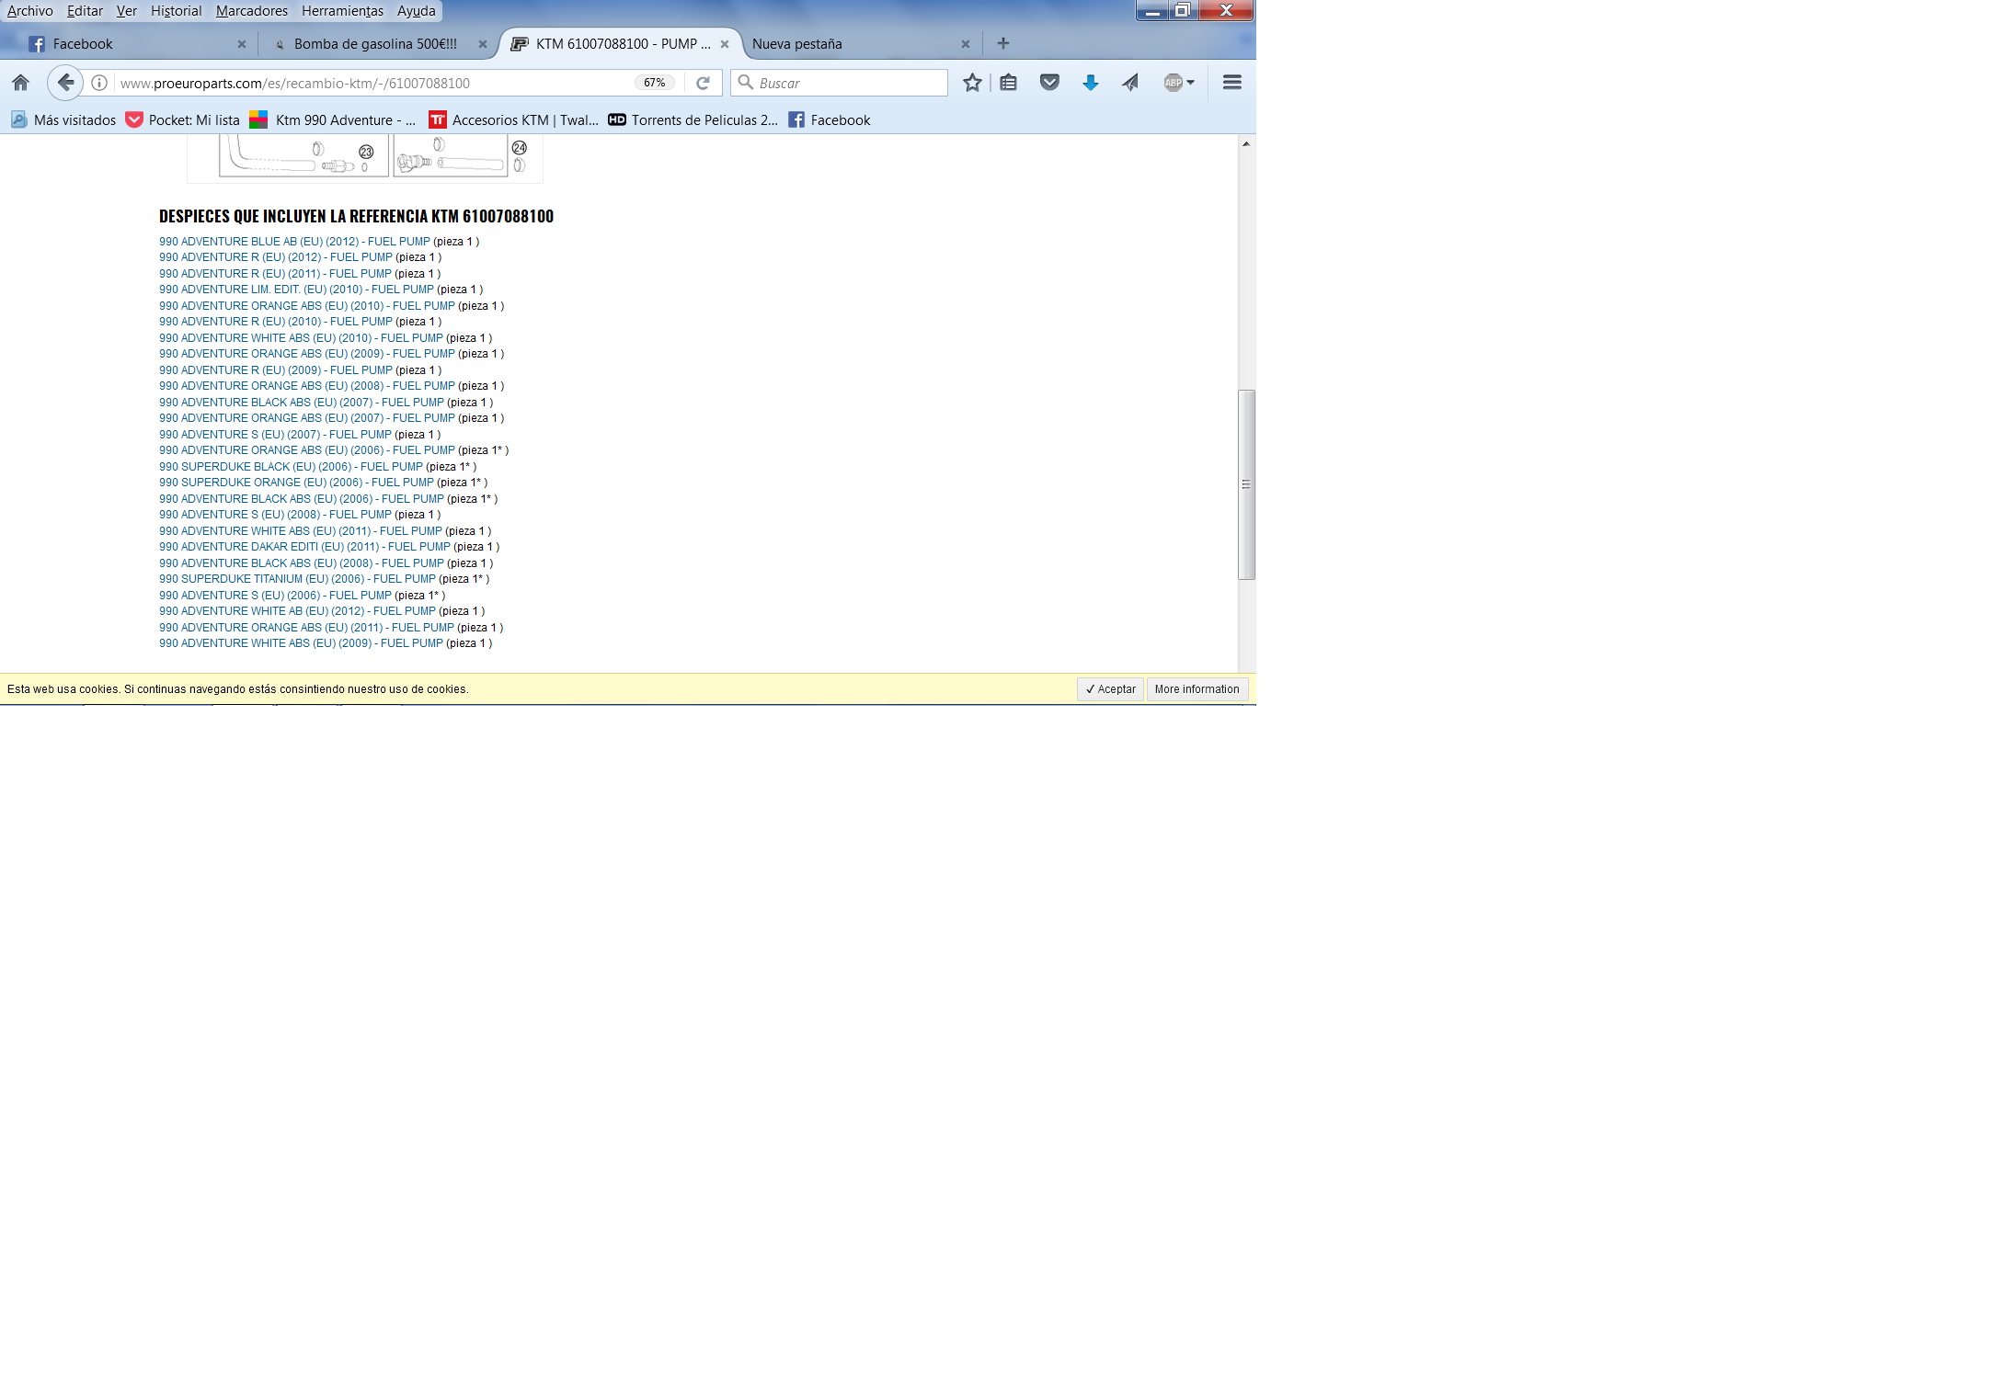Open 990 ADVENTURE WHITE ABS (EU) (2010) link

301,338
